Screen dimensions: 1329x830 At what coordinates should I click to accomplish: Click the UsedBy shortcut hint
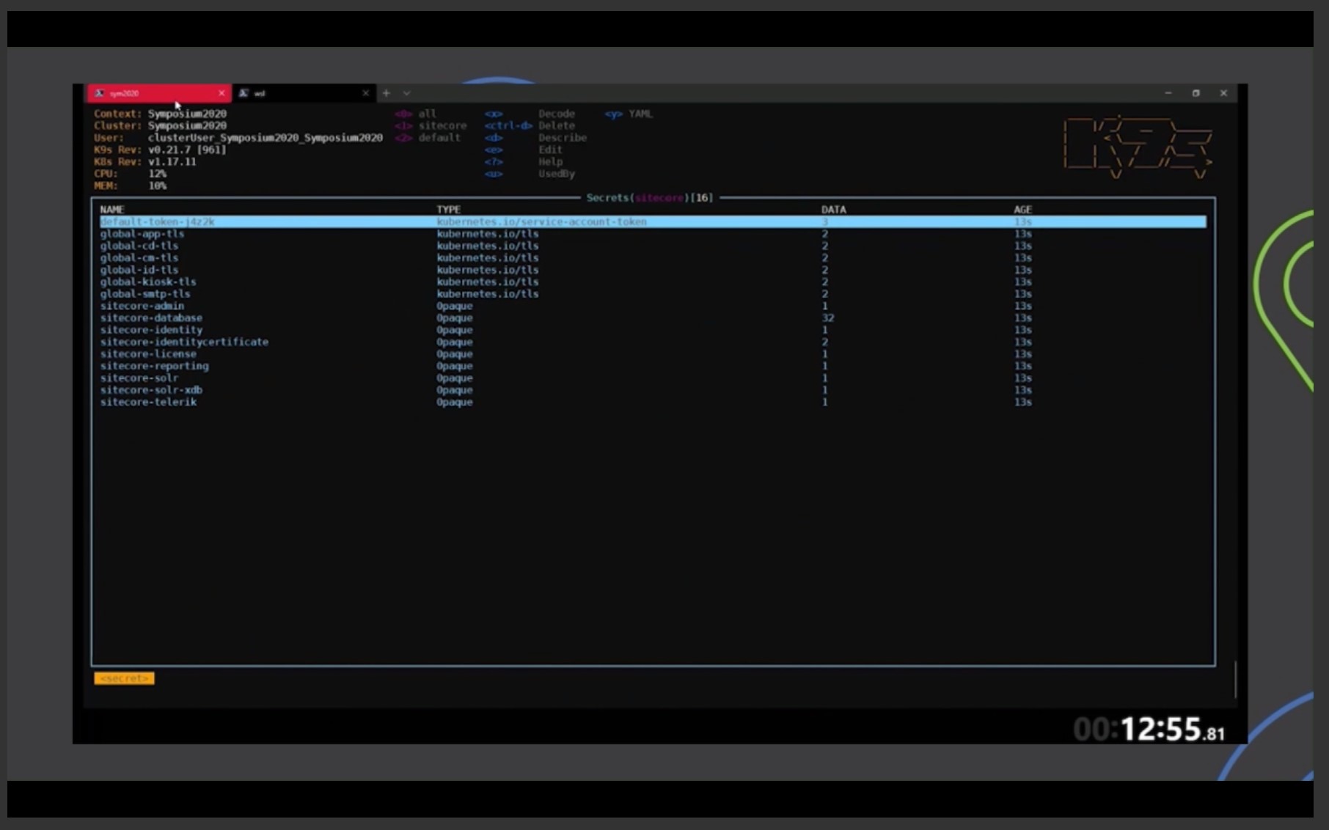557,174
